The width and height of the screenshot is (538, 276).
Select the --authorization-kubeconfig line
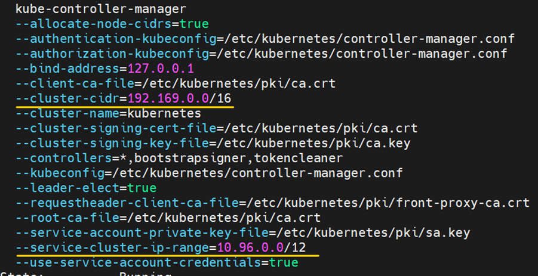pos(262,54)
